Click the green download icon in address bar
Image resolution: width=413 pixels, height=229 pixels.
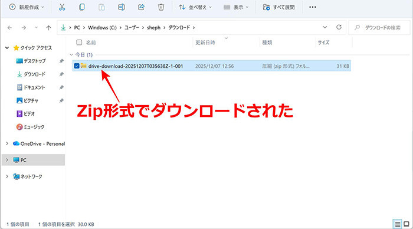point(63,27)
